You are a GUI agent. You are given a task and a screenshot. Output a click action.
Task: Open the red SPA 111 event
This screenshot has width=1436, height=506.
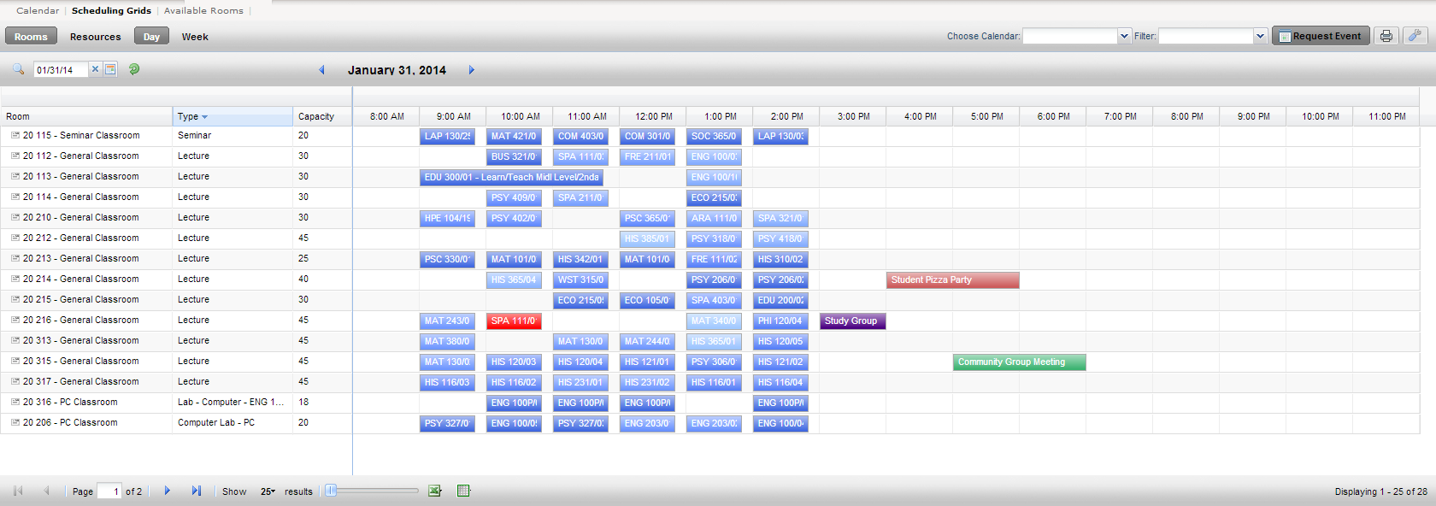click(x=514, y=321)
